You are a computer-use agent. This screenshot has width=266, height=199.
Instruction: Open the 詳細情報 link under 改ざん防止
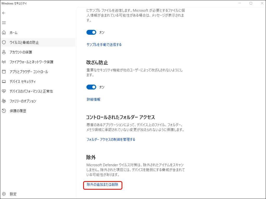pyautogui.click(x=93, y=99)
